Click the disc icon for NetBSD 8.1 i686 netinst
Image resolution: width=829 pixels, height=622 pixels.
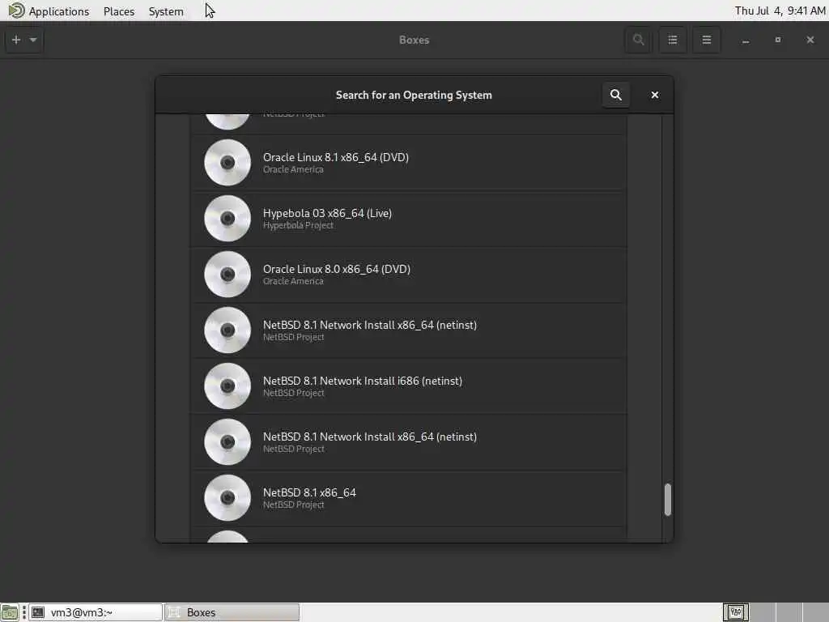click(x=227, y=386)
